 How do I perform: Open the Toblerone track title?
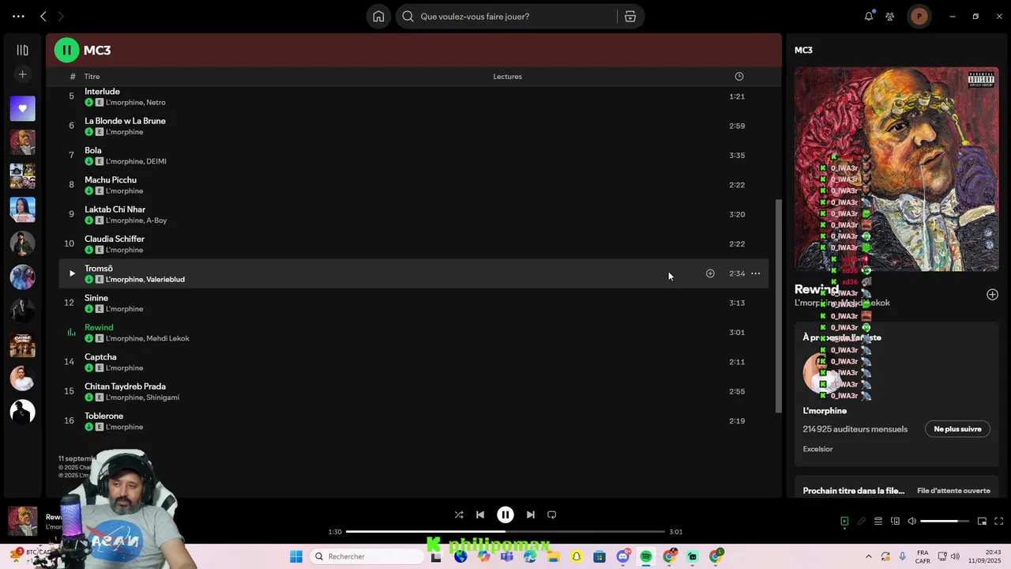[104, 416]
